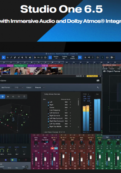Screen dimensions: 121x173
Task: Open binaural mode dropdown for Left Top Middle
Action: [x=70, y=124]
